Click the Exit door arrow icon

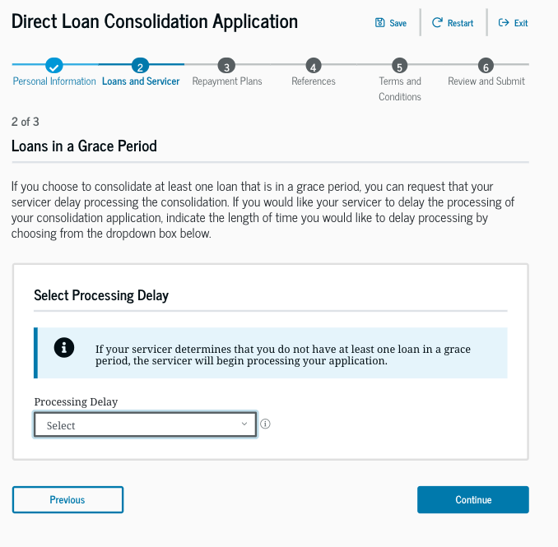tap(504, 23)
